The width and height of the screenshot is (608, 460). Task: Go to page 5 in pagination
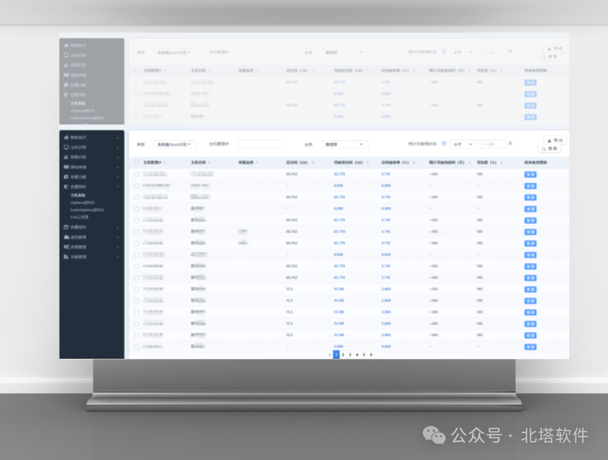364,355
